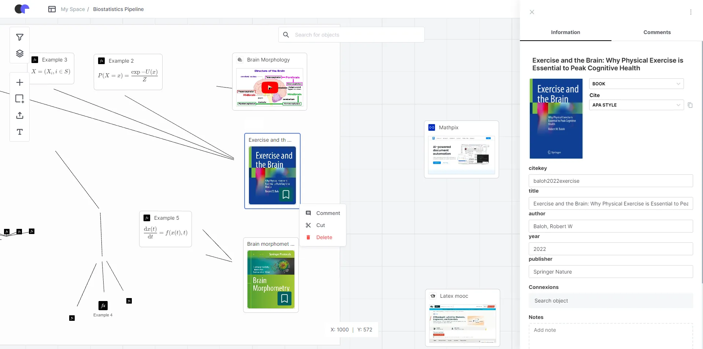
Task: Click the plus add-object icon
Action: pyautogui.click(x=20, y=82)
